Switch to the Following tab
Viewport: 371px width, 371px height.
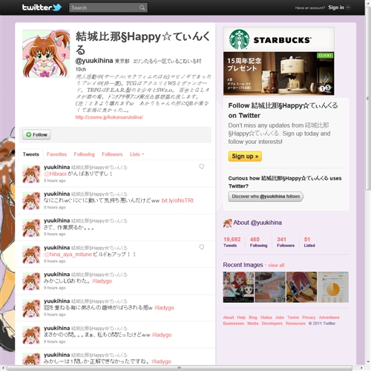[x=84, y=154]
